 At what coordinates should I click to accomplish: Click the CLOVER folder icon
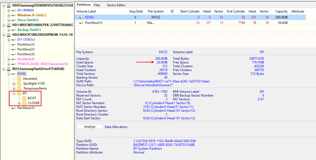pyautogui.click(x=24, y=103)
